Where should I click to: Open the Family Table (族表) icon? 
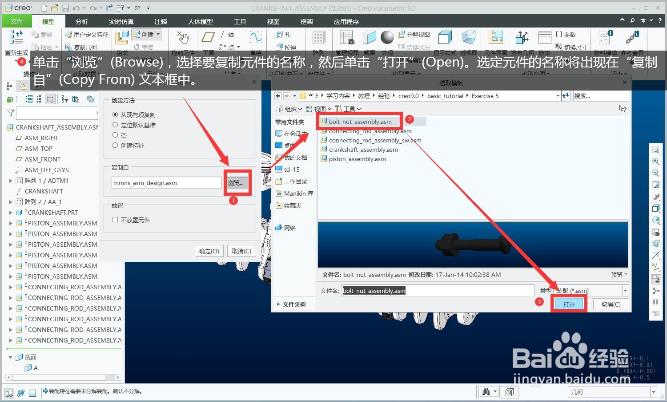pos(545,38)
